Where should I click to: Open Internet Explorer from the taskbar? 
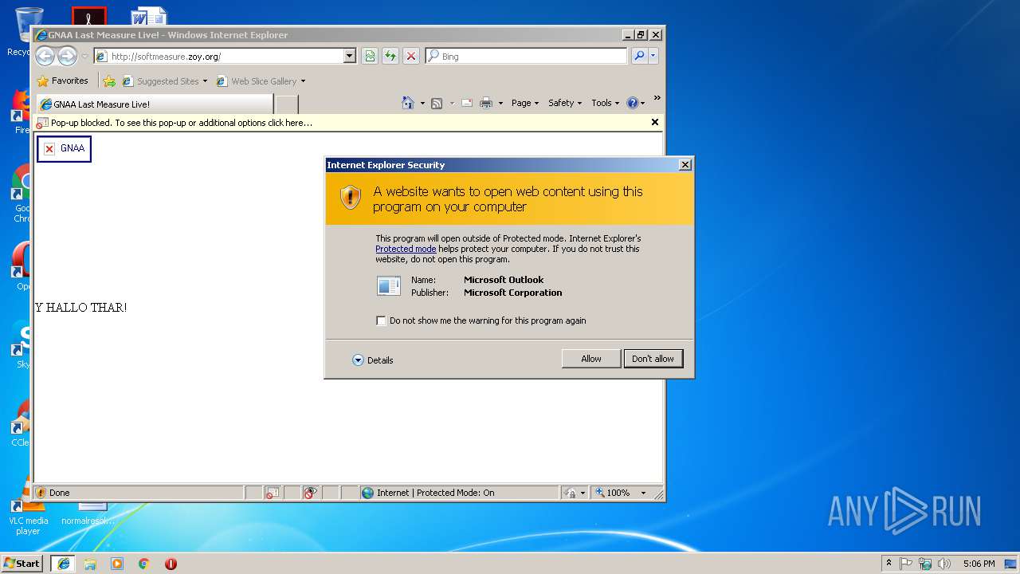[x=64, y=564]
